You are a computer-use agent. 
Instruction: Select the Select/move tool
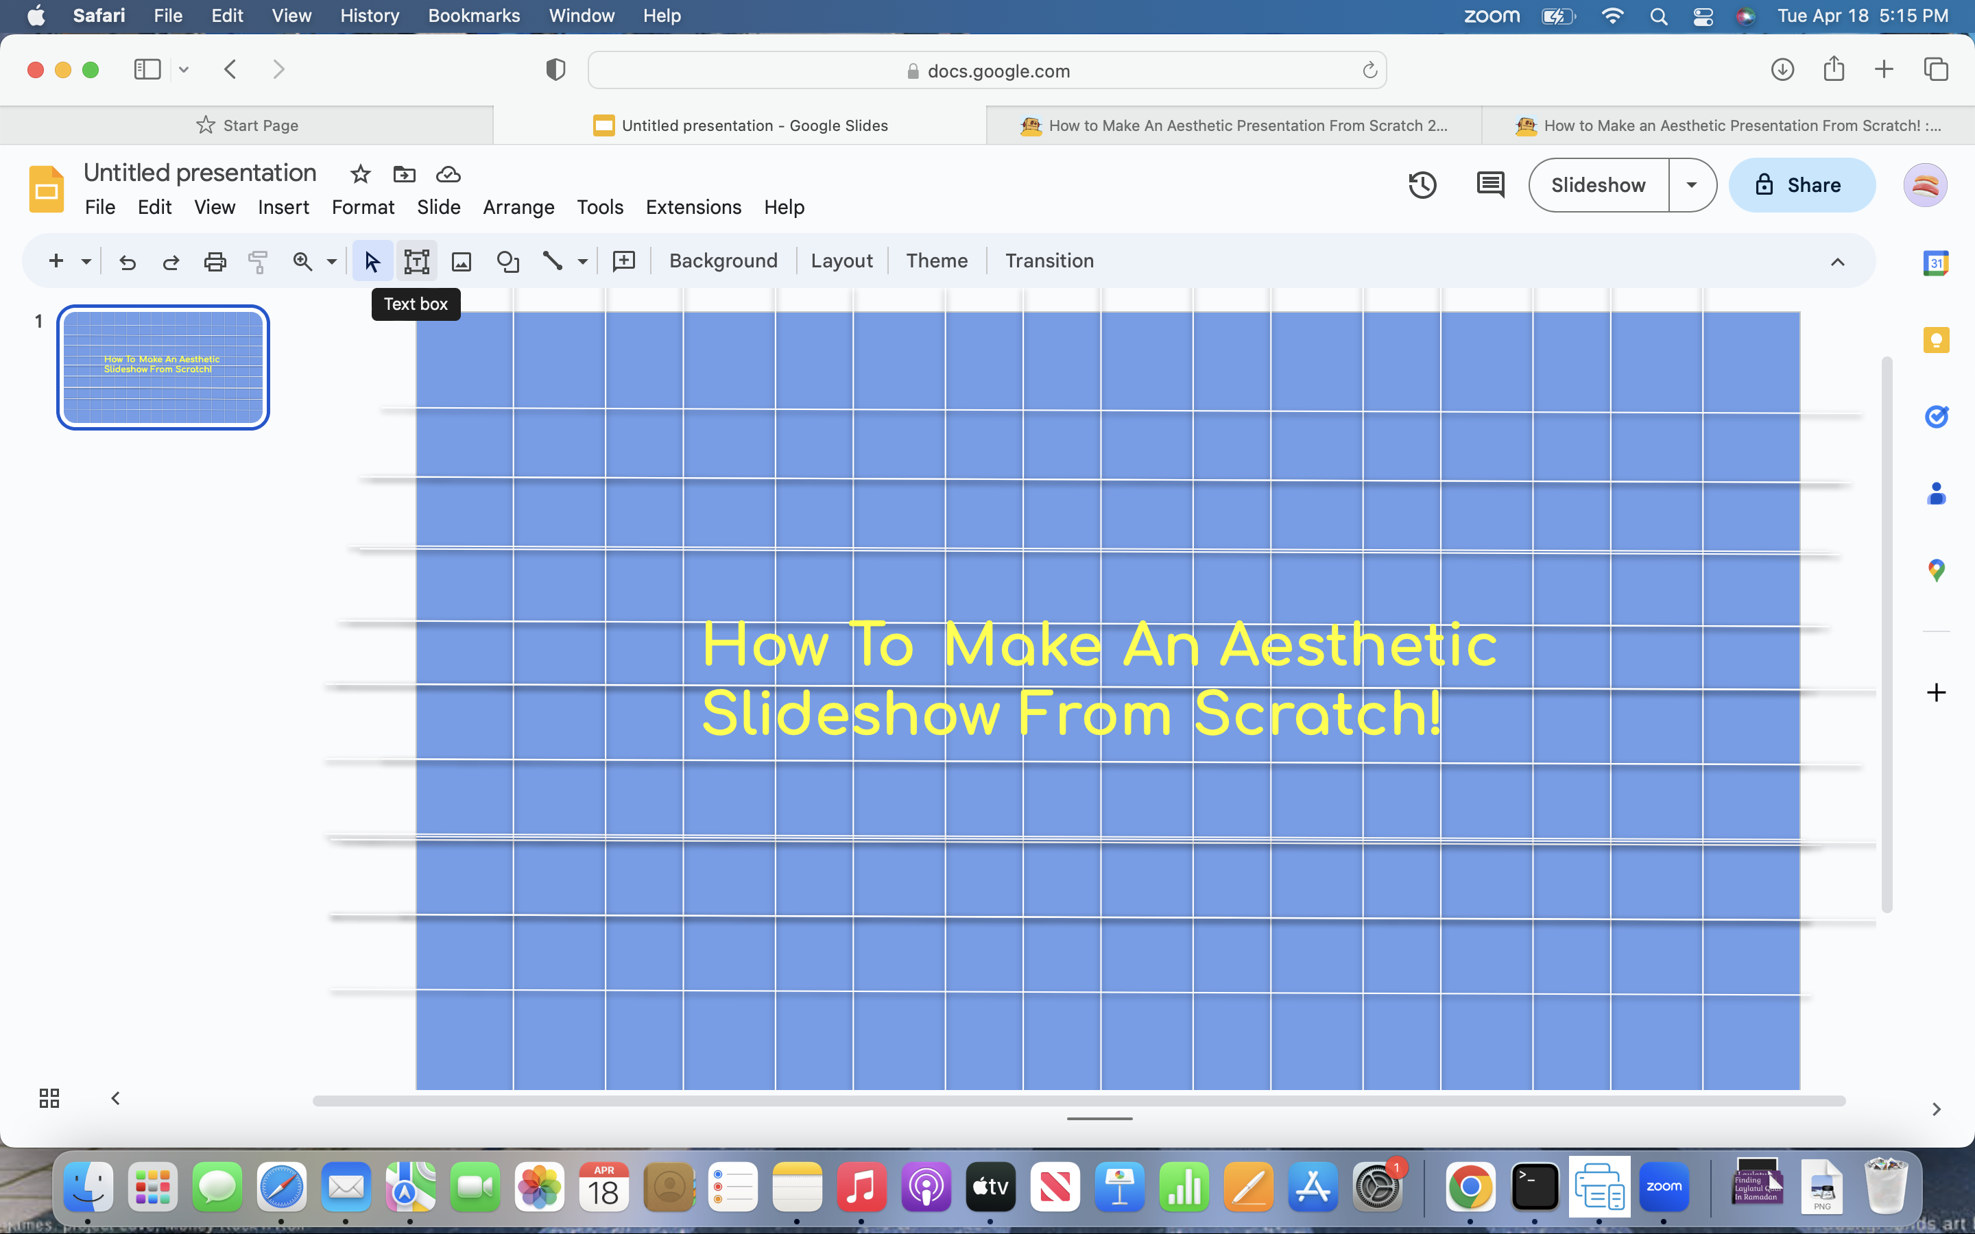(371, 260)
